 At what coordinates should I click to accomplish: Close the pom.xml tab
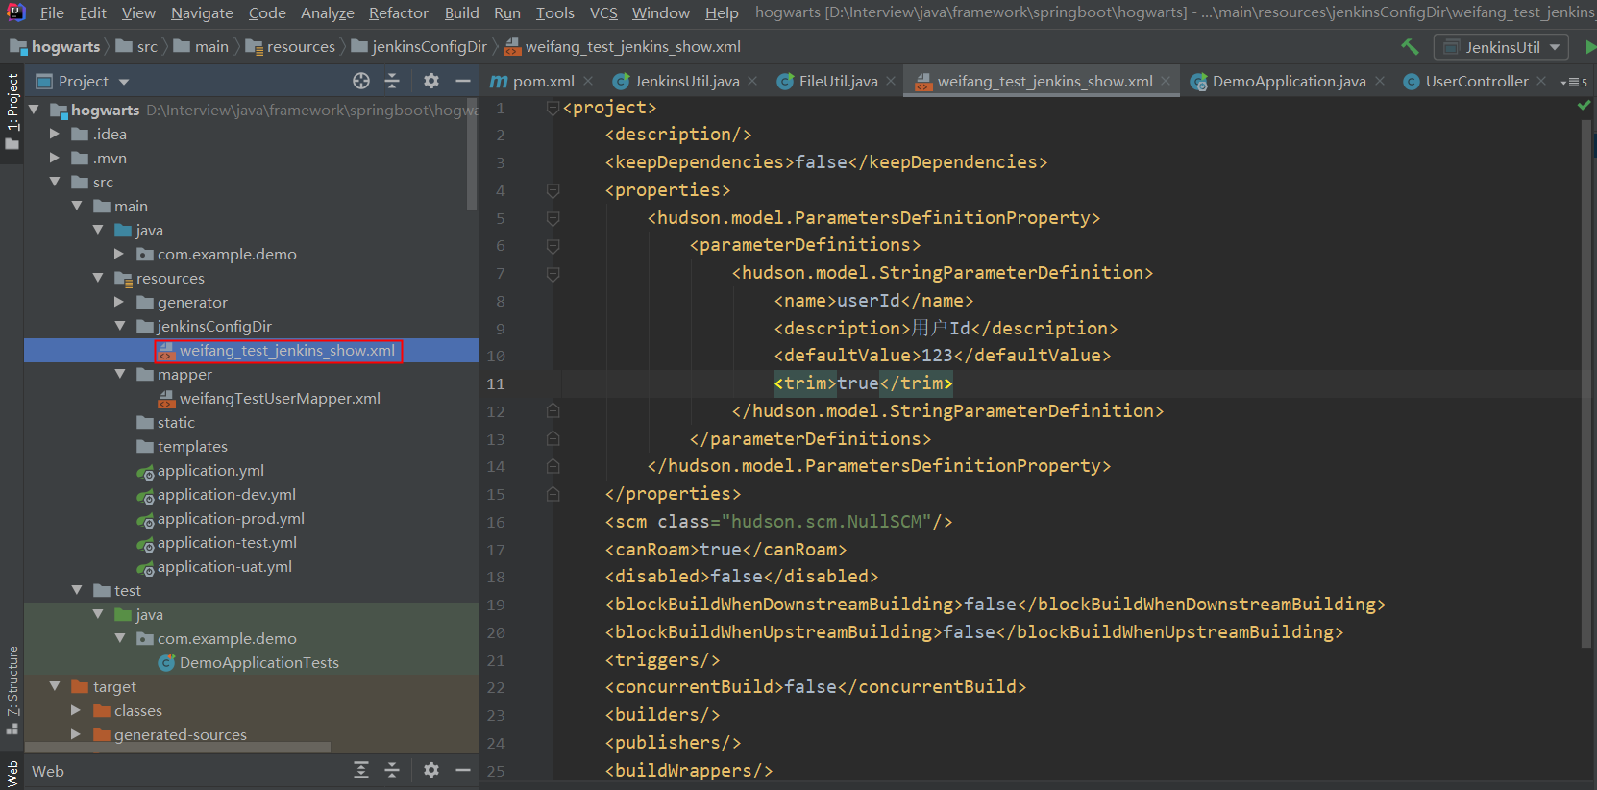point(588,81)
